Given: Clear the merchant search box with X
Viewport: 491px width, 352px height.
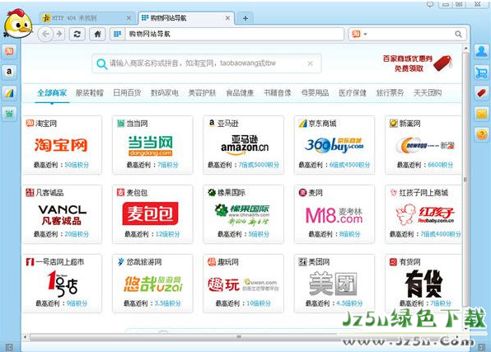Looking at the screenshot, I should 310,63.
